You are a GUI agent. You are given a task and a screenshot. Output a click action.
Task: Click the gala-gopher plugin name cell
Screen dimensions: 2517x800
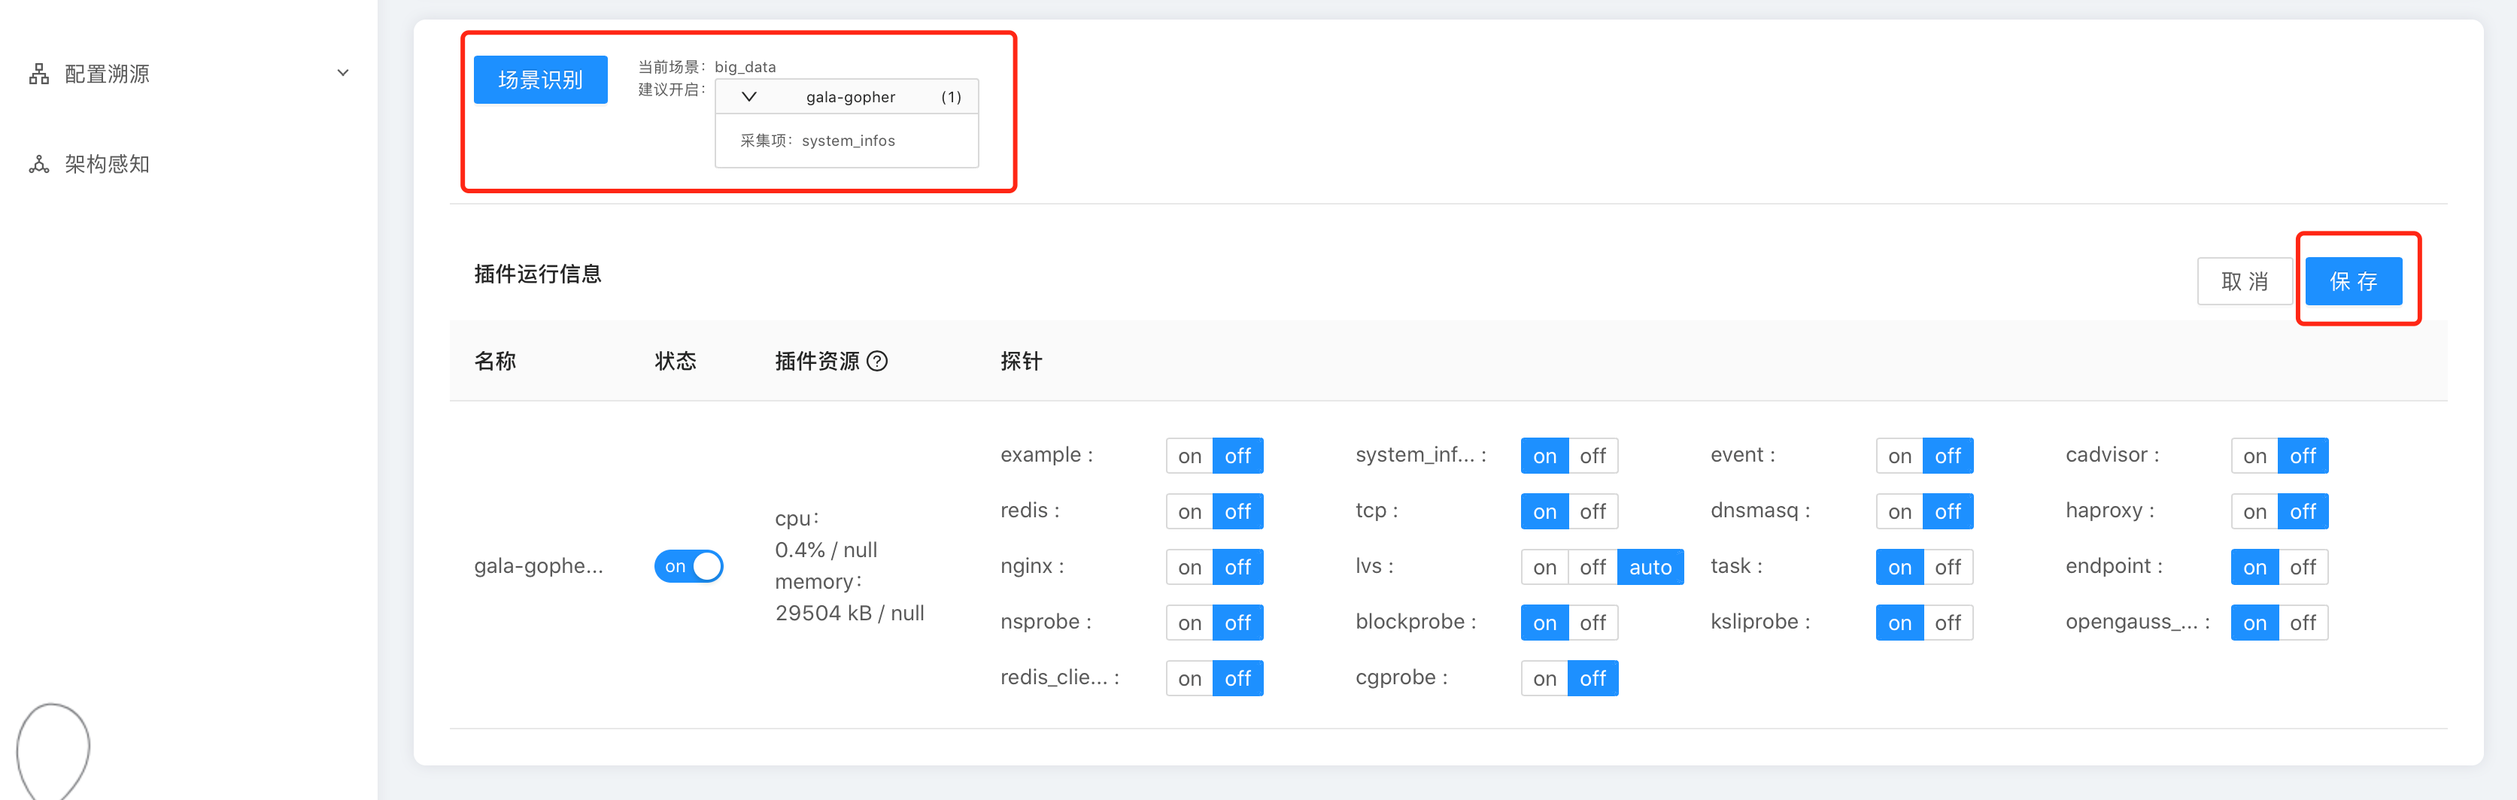pos(539,567)
